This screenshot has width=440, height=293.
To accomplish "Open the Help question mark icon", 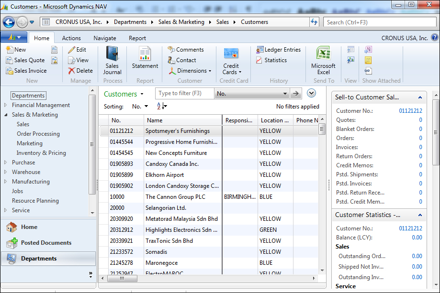I will 435,37.
